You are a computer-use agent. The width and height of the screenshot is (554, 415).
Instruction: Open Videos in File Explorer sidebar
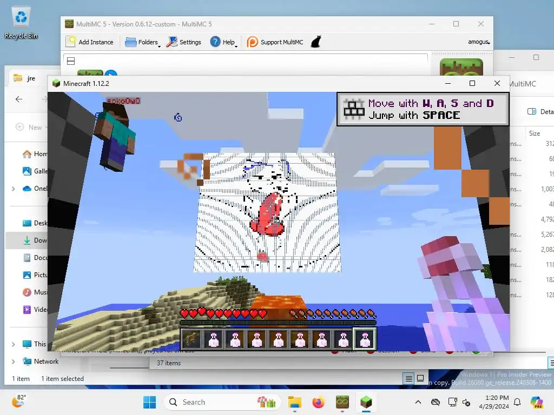(x=35, y=310)
